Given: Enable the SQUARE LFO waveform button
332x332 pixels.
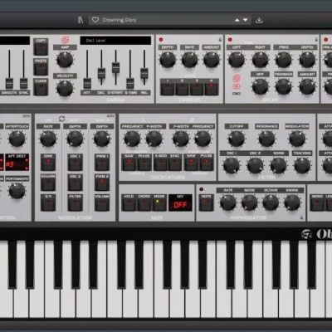Looking at the screenshot, I should pos(48,183).
